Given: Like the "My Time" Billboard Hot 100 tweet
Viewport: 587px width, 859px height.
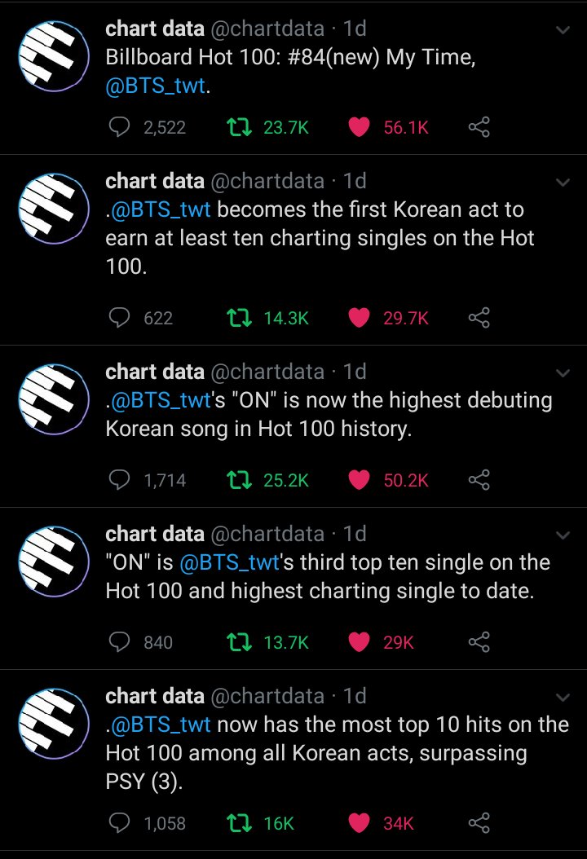Looking at the screenshot, I should point(359,127).
